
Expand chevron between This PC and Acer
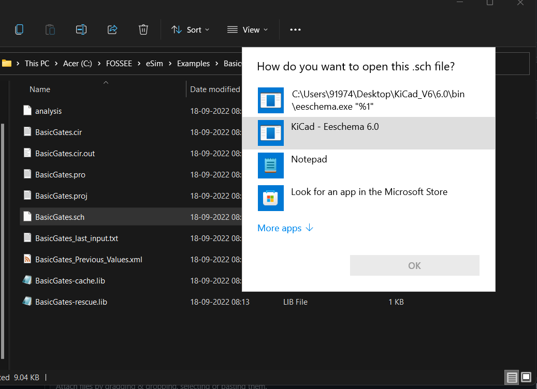(x=56, y=63)
